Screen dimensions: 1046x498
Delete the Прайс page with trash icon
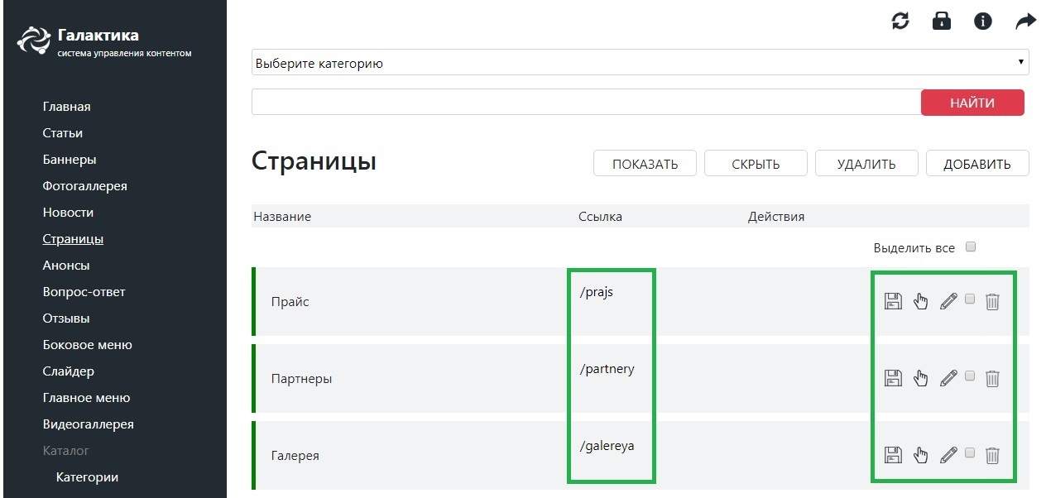(993, 301)
